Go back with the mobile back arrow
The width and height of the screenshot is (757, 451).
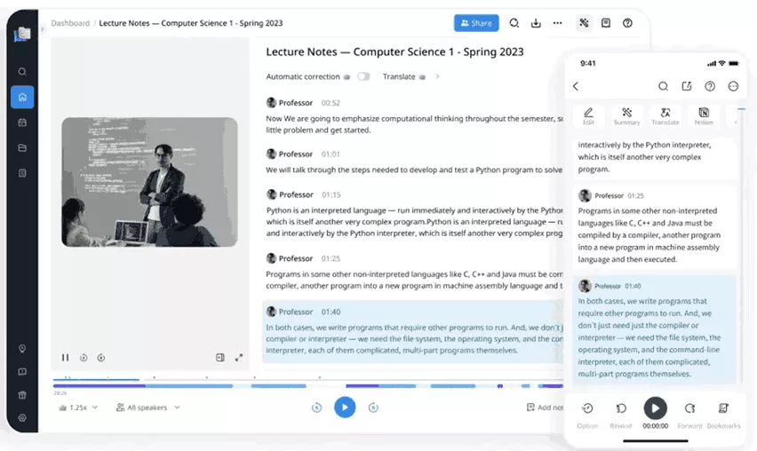[x=576, y=86]
